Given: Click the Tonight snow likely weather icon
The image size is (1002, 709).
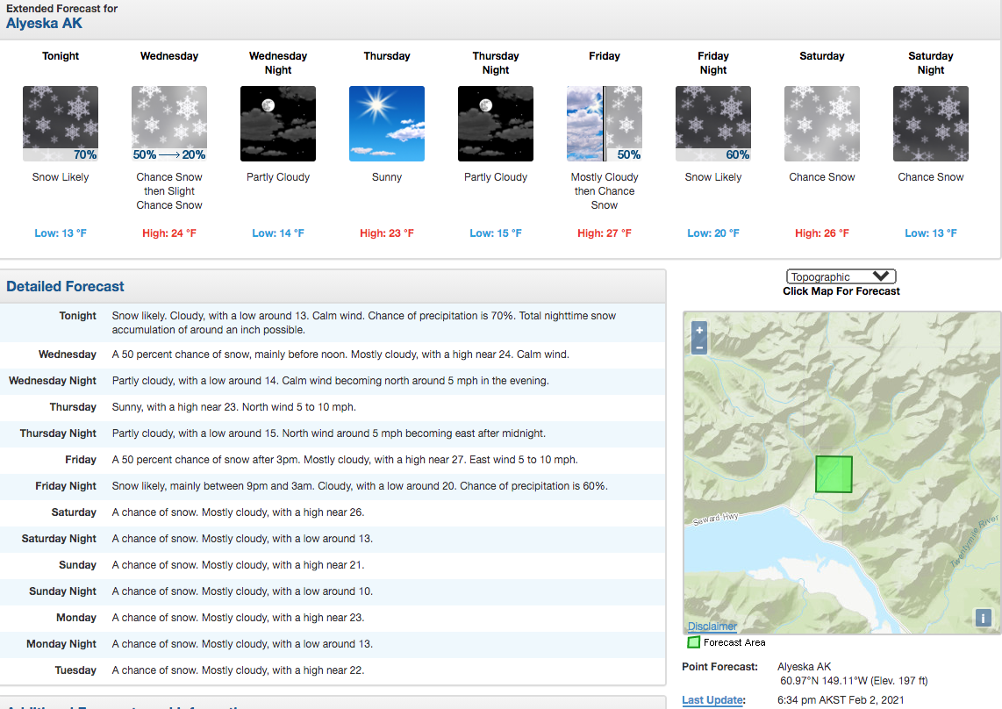Looking at the screenshot, I should 61,124.
